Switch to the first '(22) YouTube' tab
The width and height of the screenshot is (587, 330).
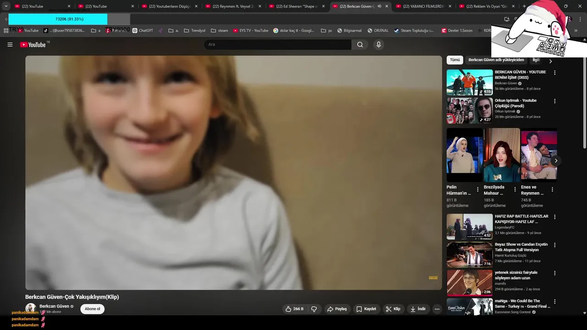point(41,6)
